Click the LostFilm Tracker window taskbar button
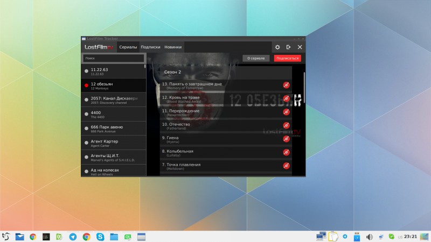 coord(141,237)
